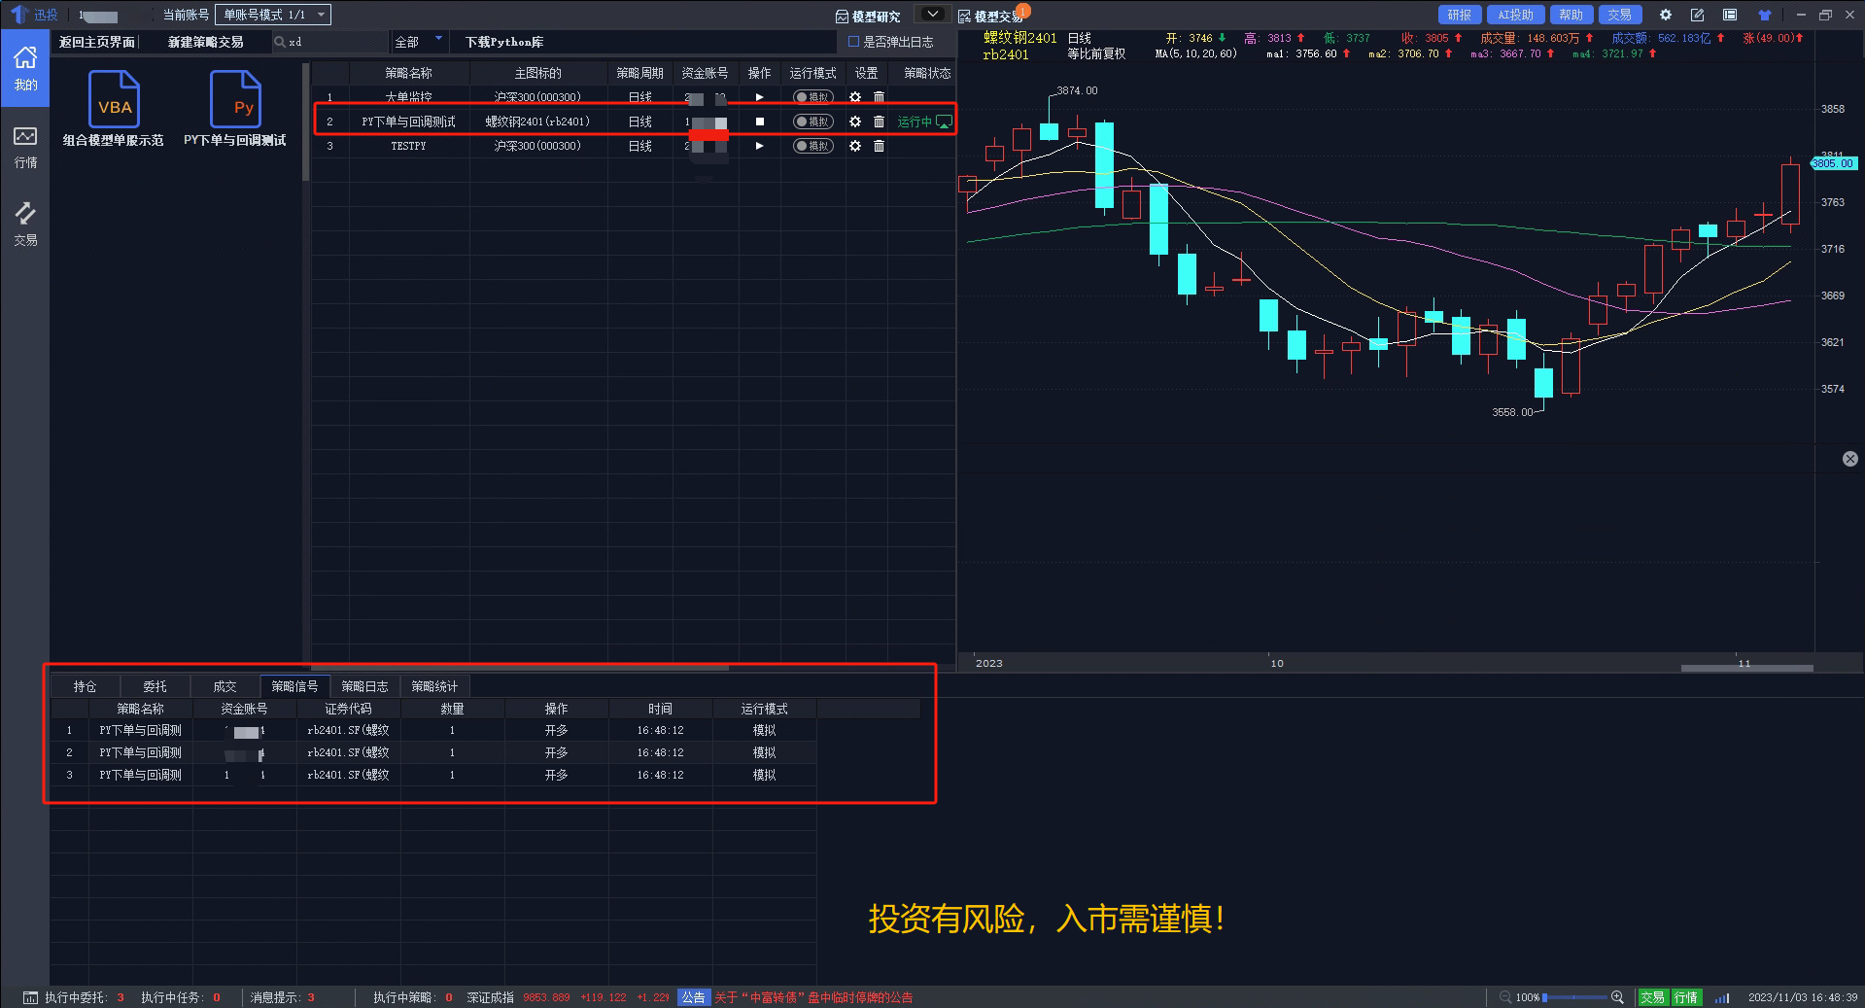The width and height of the screenshot is (1865, 1008).
Task: Expand the dropdown next to 模型研究
Action: pyautogui.click(x=932, y=15)
